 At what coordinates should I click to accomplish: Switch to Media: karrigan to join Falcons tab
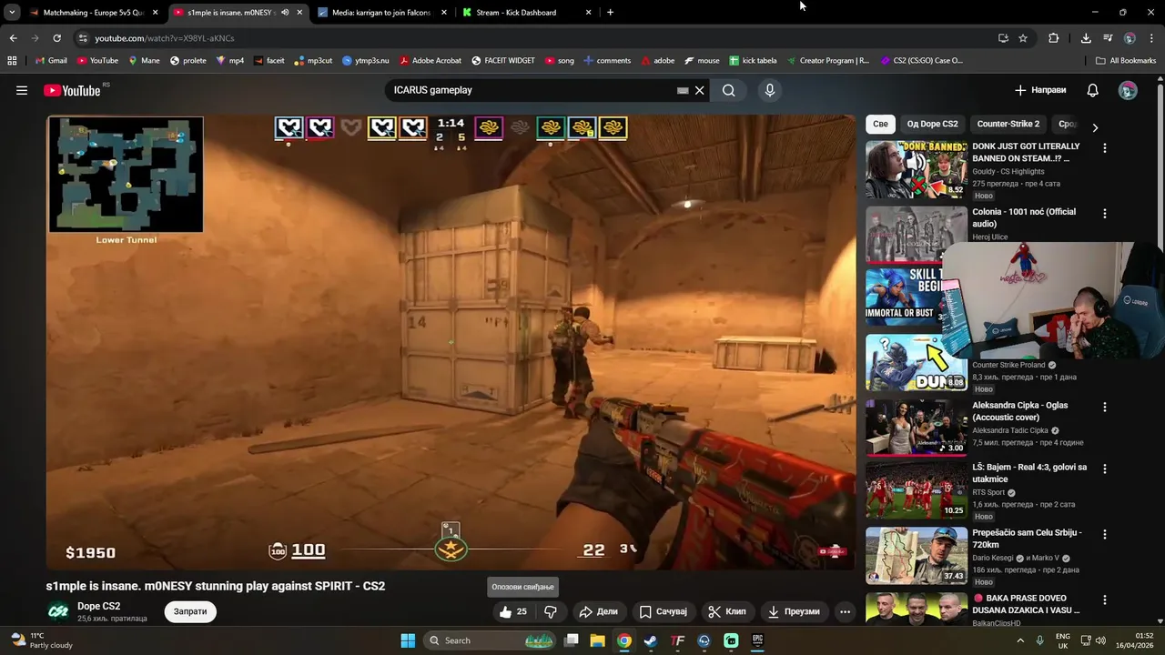[x=382, y=13]
